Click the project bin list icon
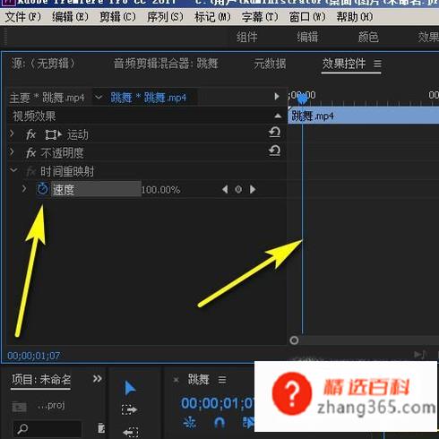The image size is (439, 439). pyautogui.click(x=101, y=428)
